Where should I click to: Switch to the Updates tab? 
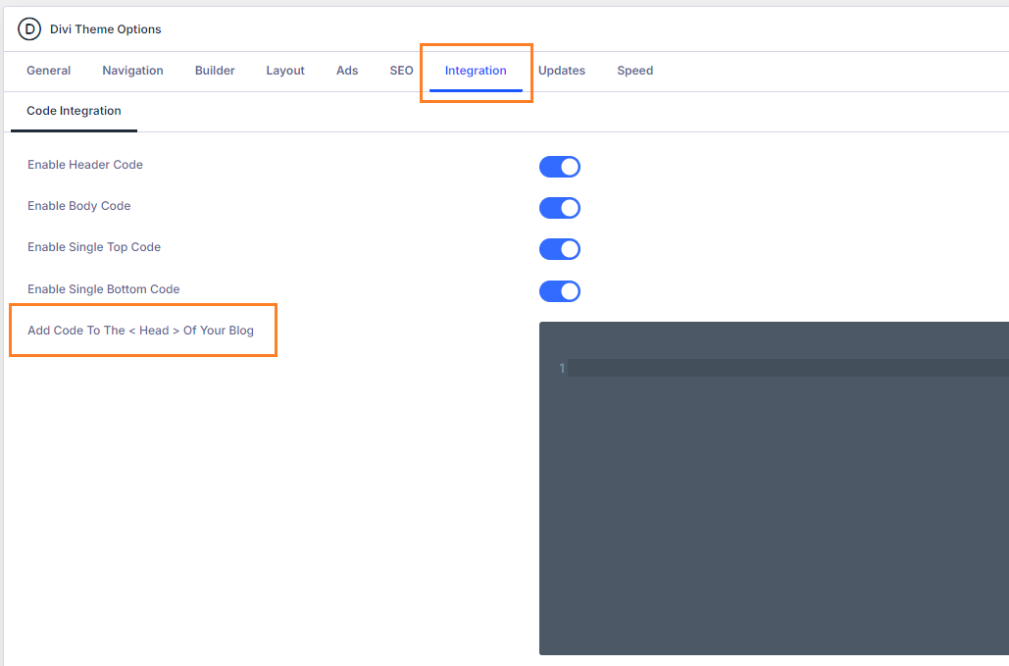point(562,71)
